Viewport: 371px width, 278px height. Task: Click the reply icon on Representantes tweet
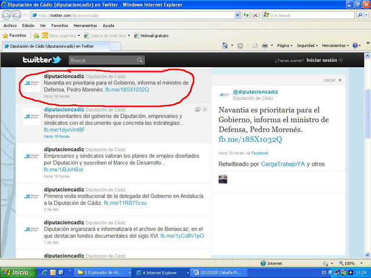[197, 109]
